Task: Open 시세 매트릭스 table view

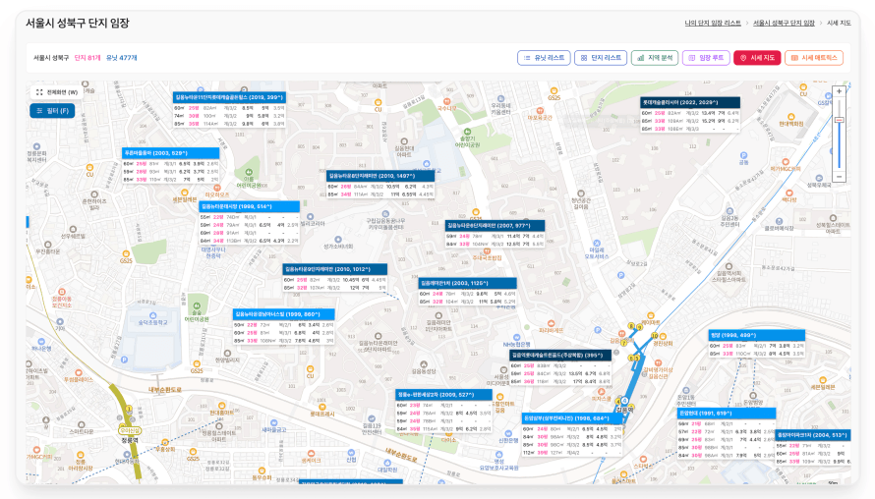Action: (813, 58)
